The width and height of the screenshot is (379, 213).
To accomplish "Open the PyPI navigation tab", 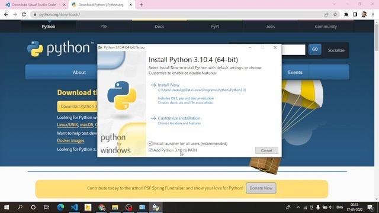I will [214, 27].
